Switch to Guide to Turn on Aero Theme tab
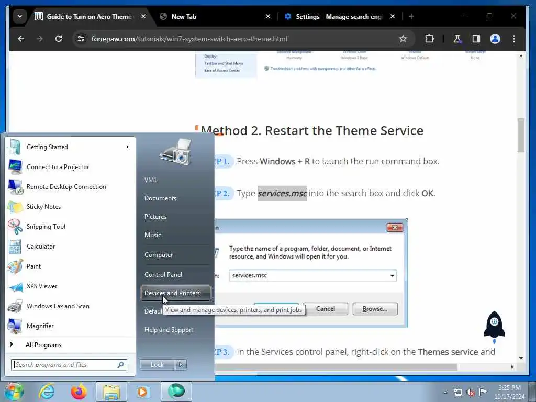Screen dimensions: 536x402 point(90,16)
